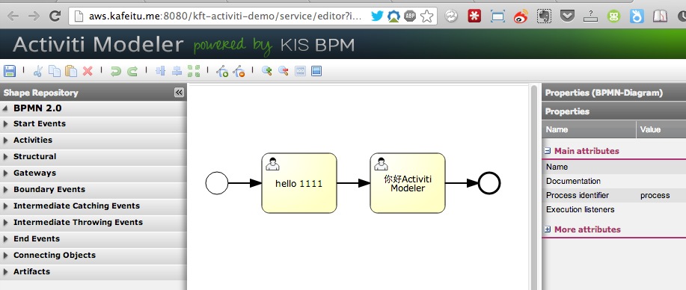Bookmark this page with the star icon

[426, 16]
